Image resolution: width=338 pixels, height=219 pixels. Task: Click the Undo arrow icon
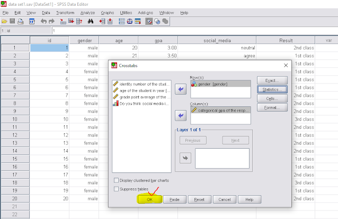(x=43, y=21)
